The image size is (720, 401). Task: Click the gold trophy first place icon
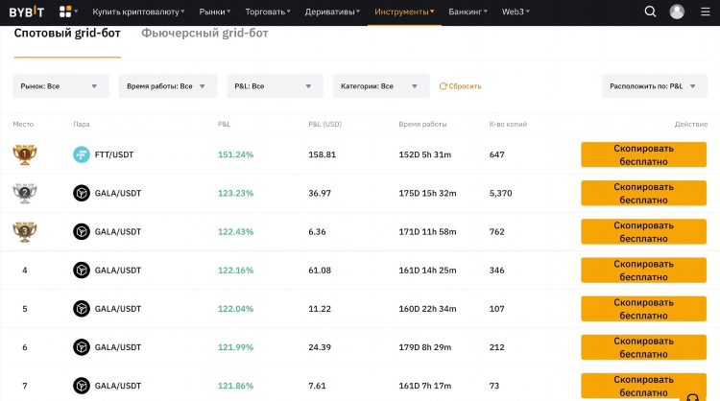point(25,154)
